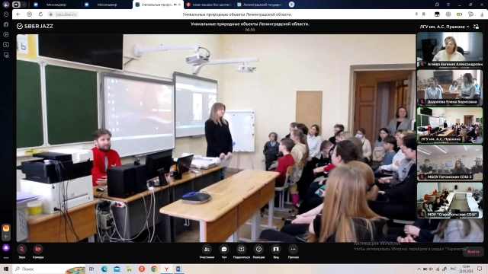Image resolution: width=488 pixels, height=274 pixels.
Task: Toggle the microphone Звук button
Action: [21, 252]
